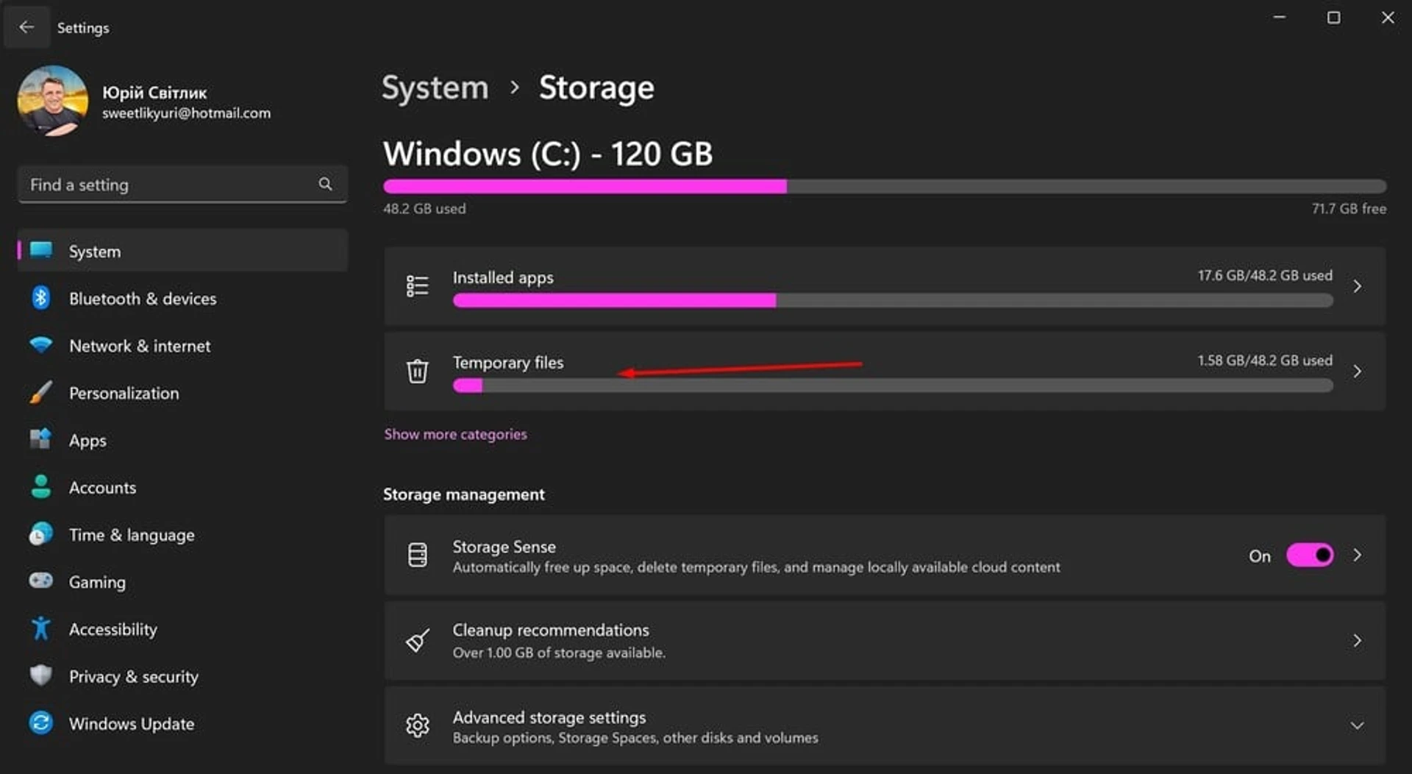Open the Apps settings page
The width and height of the screenshot is (1412, 774).
tap(182, 440)
